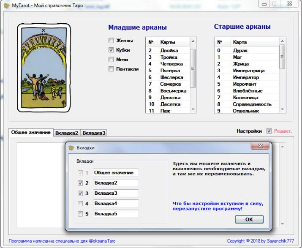Switch to the Вкладка2 tab
302x248 pixels.
point(67,133)
